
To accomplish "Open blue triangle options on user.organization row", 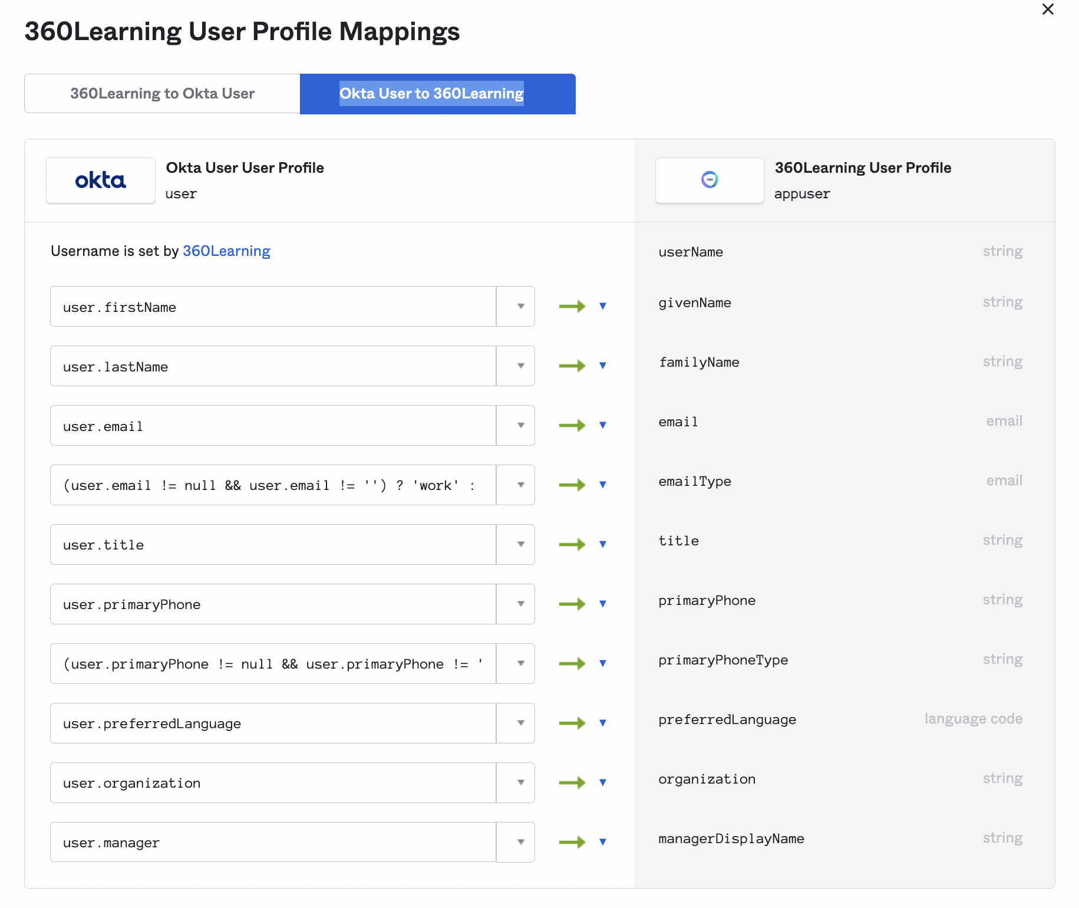I will (x=603, y=782).
